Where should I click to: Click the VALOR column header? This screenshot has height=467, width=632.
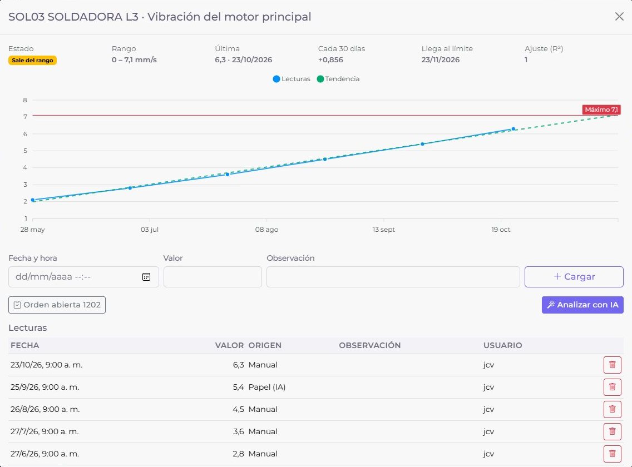click(x=229, y=345)
